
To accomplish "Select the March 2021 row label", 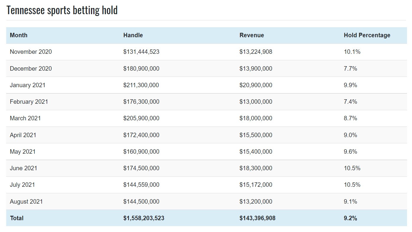I will pos(25,118).
